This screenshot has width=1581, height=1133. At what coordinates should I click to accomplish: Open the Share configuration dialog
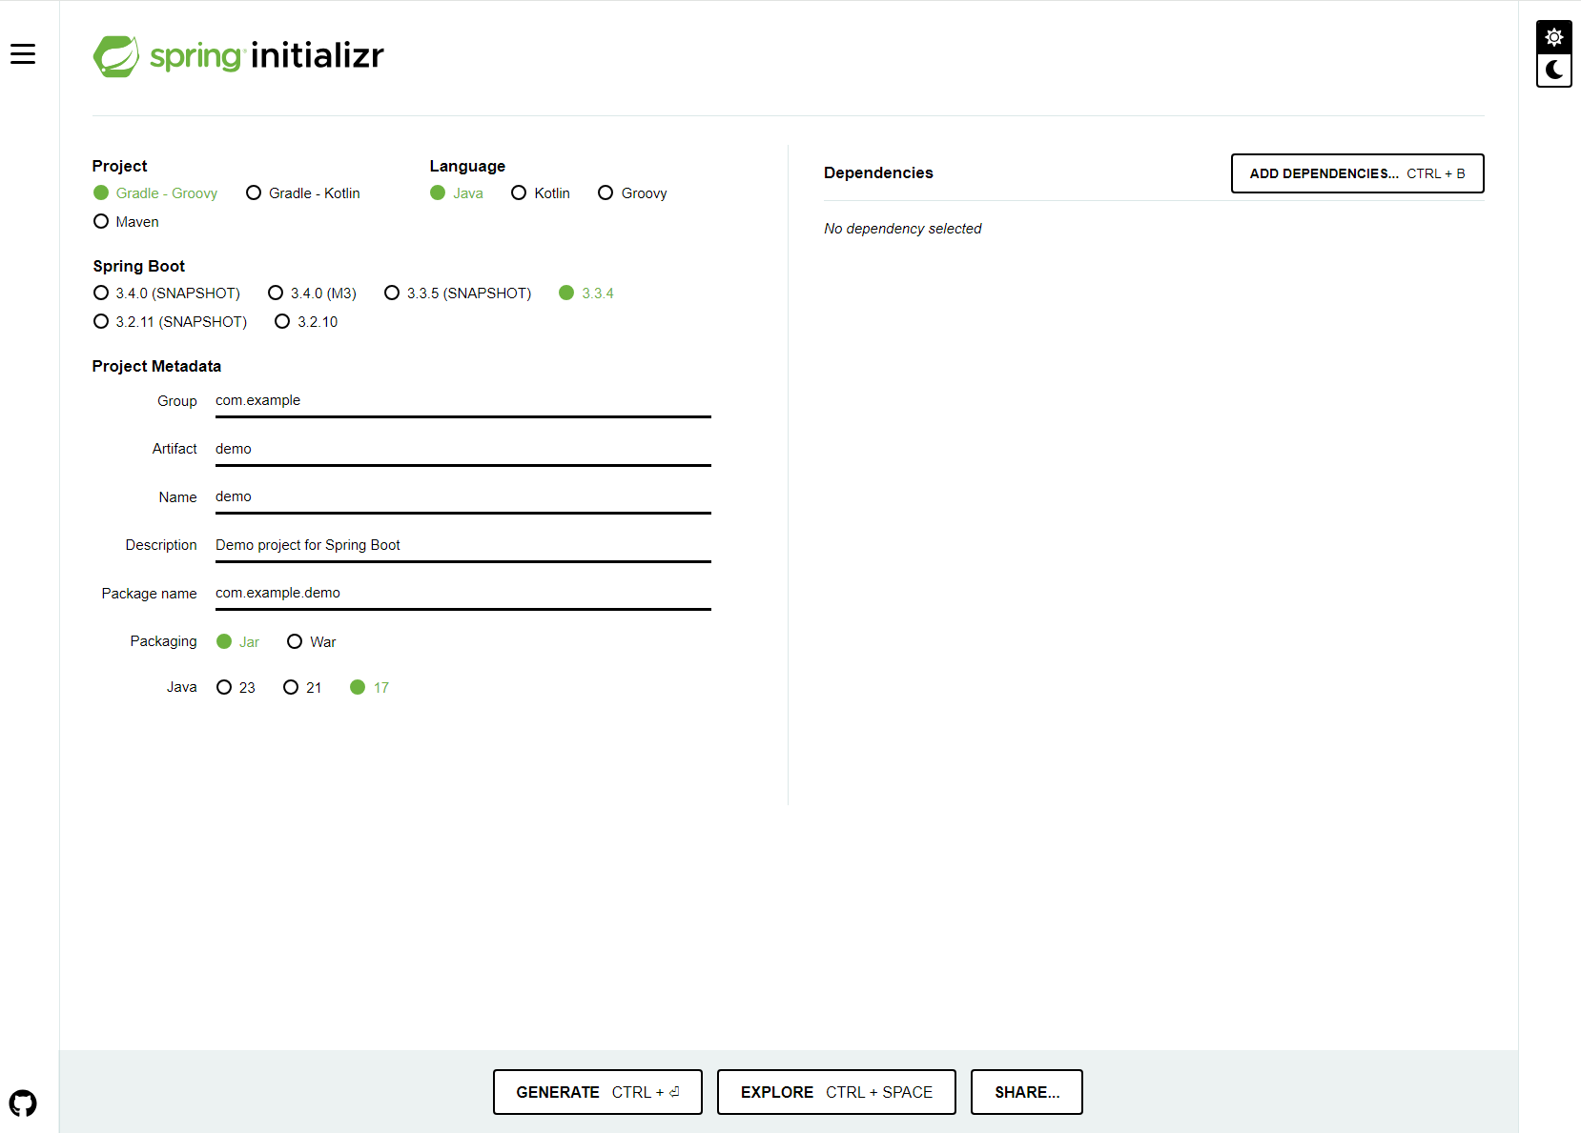click(x=1027, y=1092)
